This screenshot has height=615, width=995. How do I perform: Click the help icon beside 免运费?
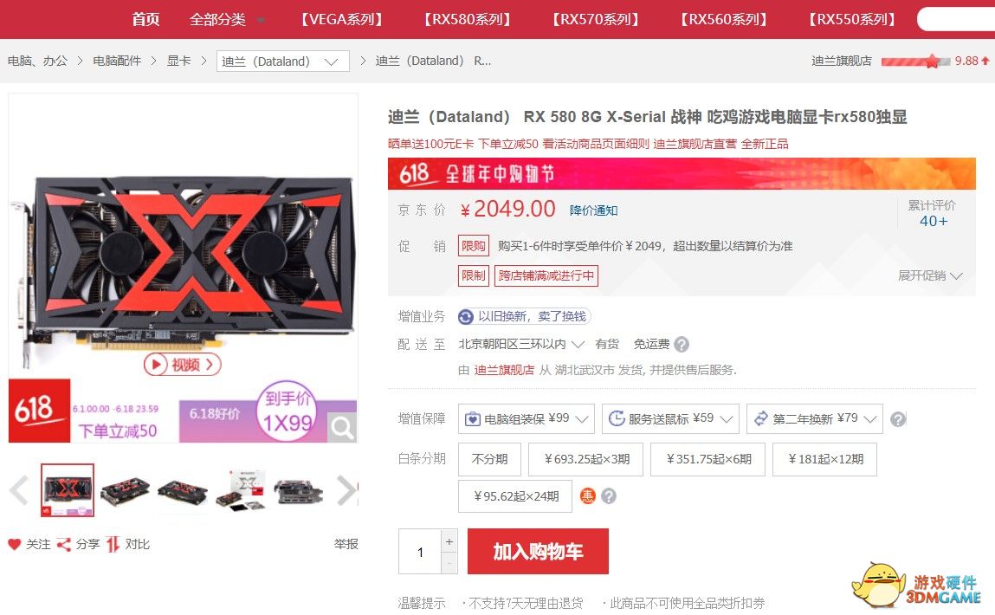[682, 344]
